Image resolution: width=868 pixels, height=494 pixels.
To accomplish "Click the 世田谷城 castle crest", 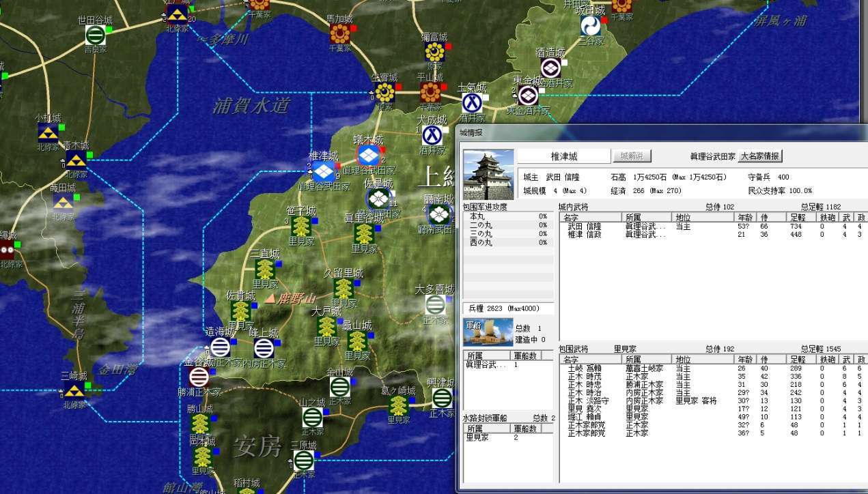I will [96, 35].
